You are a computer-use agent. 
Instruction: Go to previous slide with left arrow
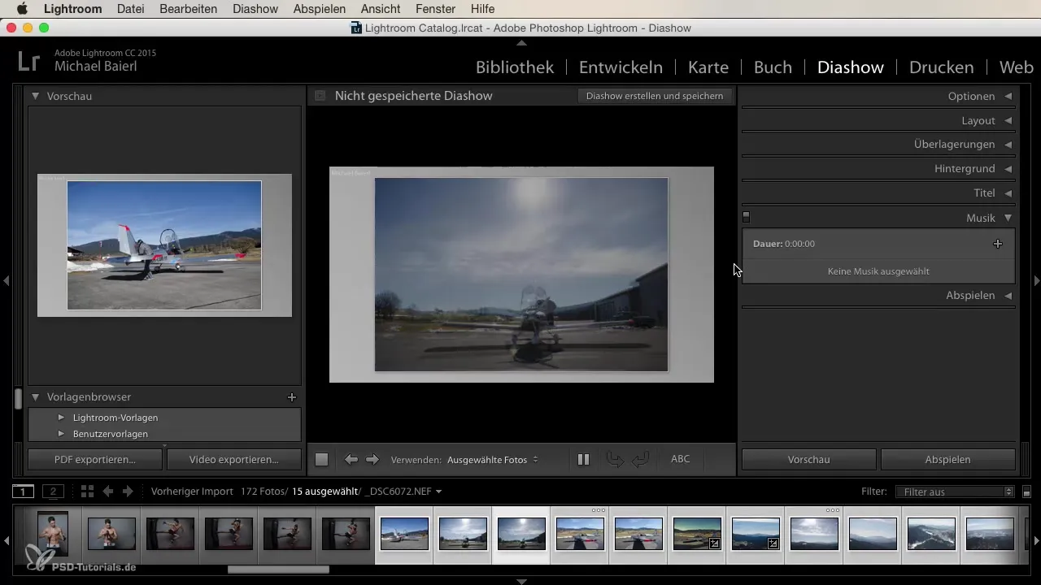(351, 460)
